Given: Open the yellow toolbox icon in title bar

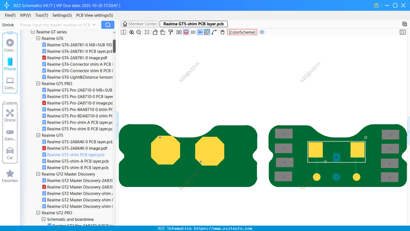Looking at the screenshot, I should coord(376,5).
